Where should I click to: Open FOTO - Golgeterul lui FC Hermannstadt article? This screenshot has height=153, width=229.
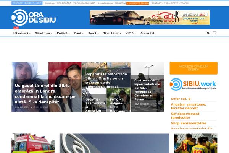[x=120, y=105]
